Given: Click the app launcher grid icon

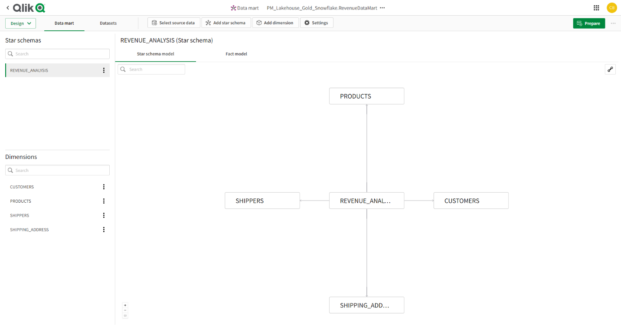Looking at the screenshot, I should (x=597, y=7).
